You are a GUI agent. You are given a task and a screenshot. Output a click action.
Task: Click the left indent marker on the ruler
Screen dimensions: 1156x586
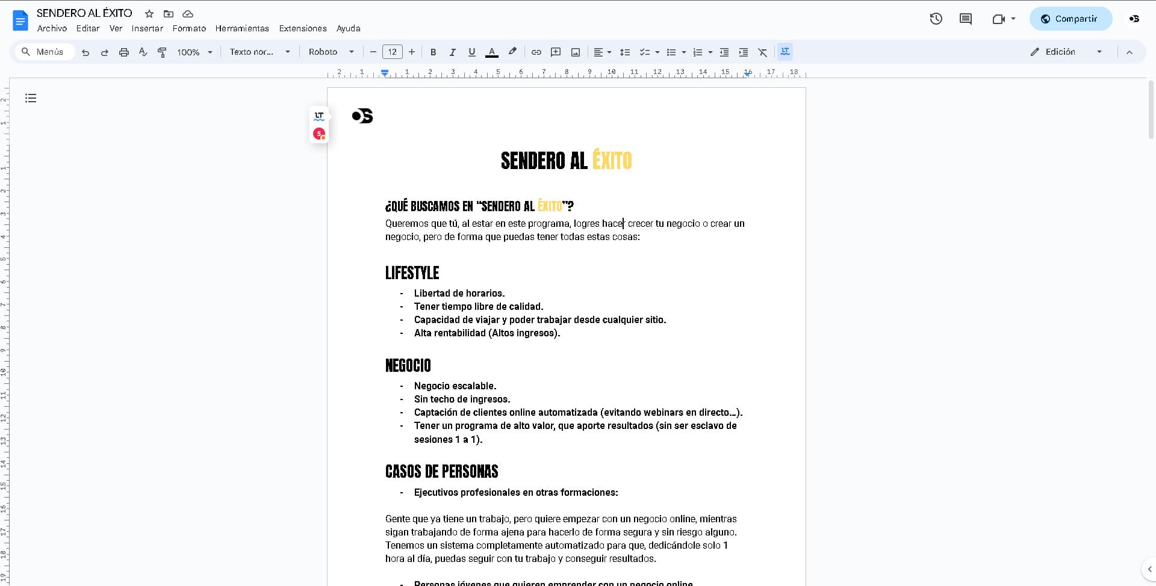(385, 73)
